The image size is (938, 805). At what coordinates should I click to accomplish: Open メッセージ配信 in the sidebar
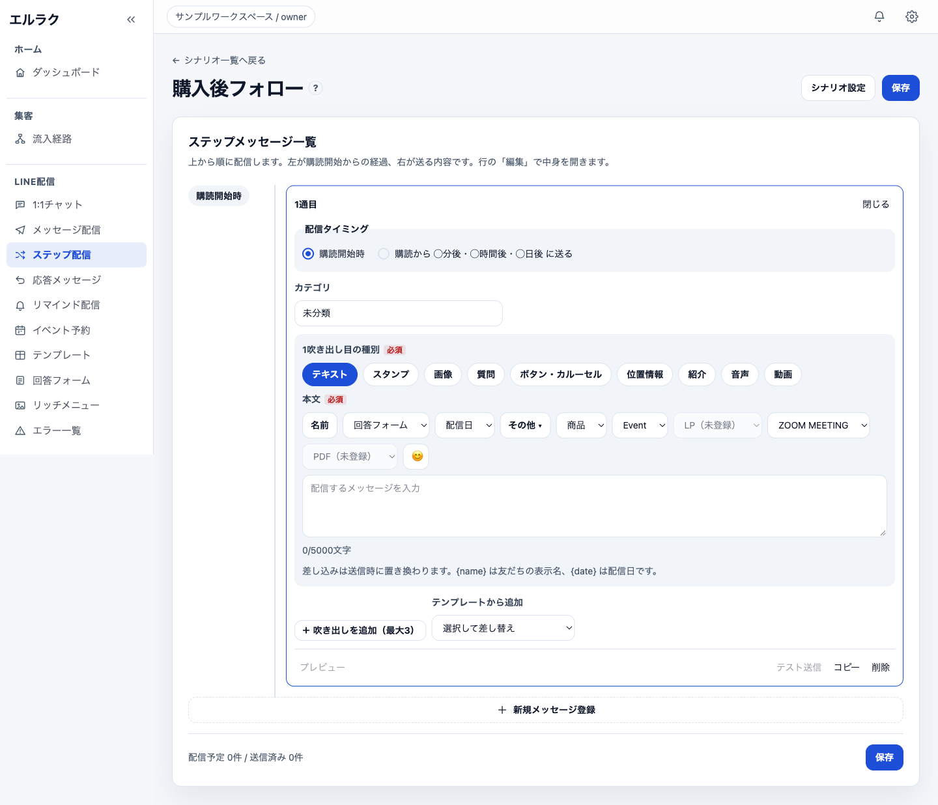(x=76, y=230)
